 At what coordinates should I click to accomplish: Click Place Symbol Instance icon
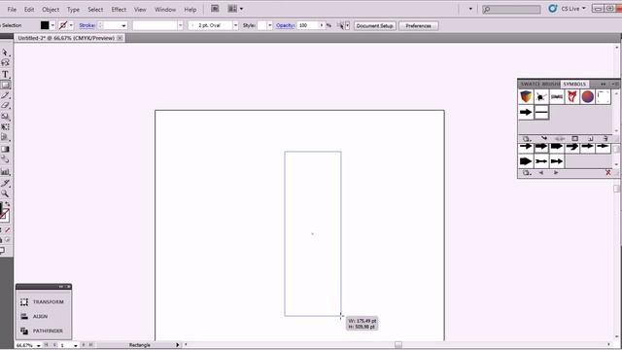pyautogui.click(x=544, y=138)
